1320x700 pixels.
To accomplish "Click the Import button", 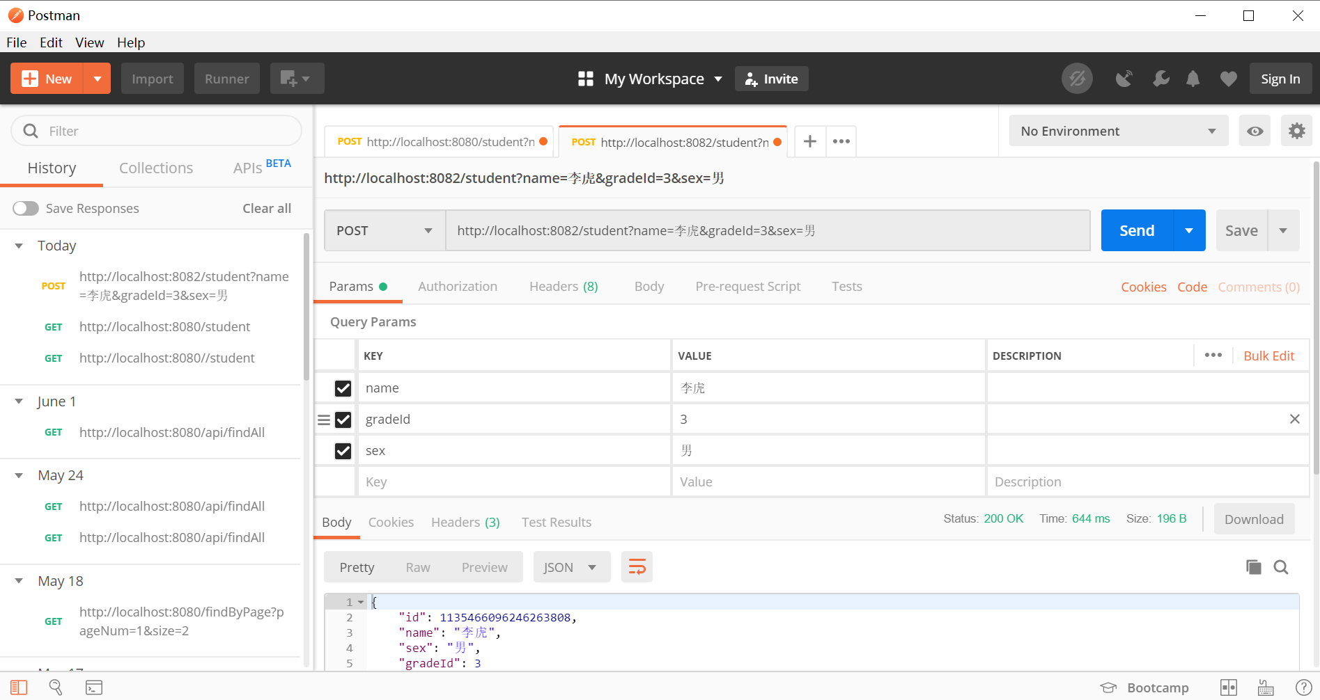I will 153,79.
